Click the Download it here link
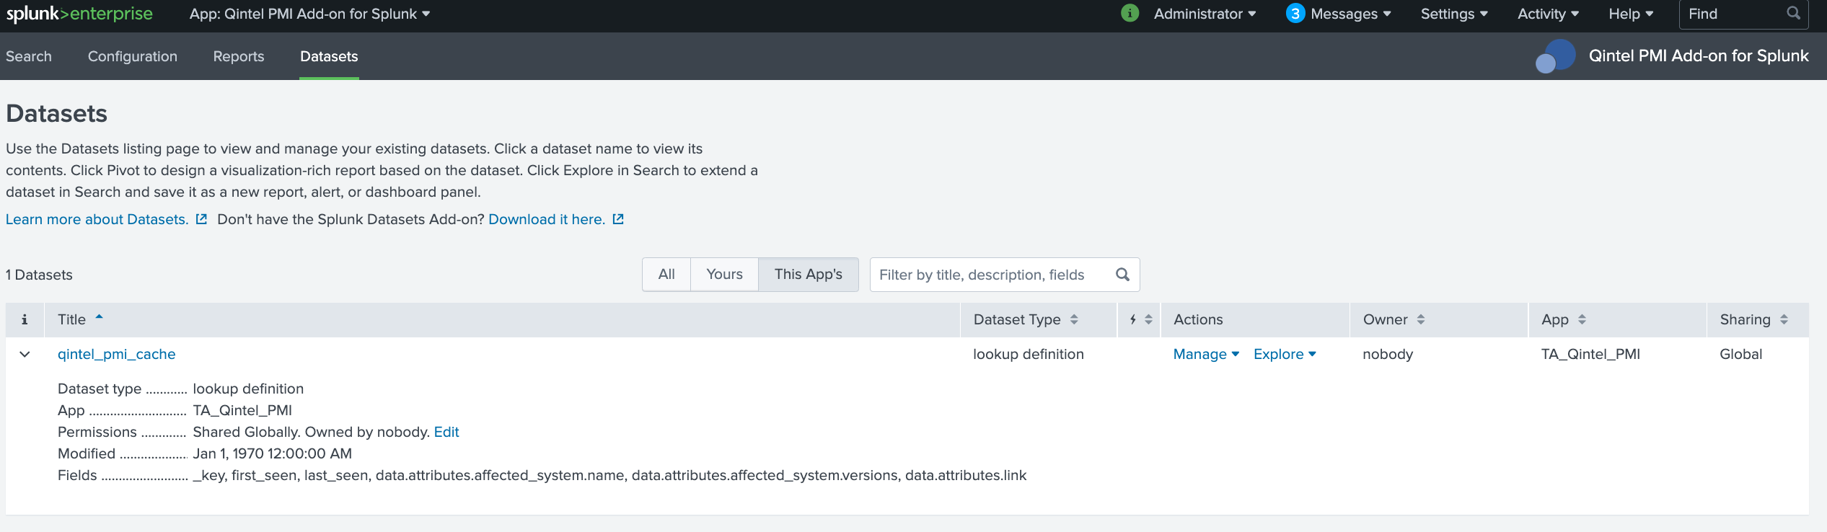The height and width of the screenshot is (532, 1827). (x=547, y=219)
